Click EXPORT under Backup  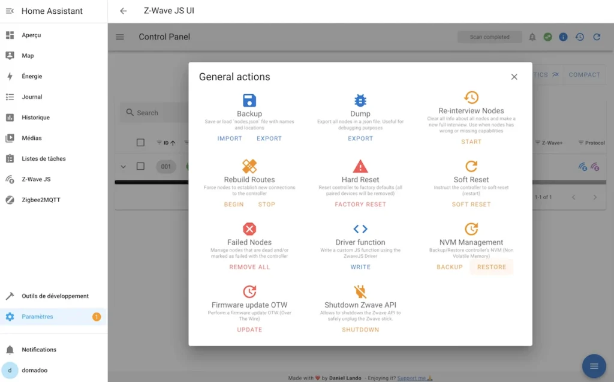coord(269,139)
